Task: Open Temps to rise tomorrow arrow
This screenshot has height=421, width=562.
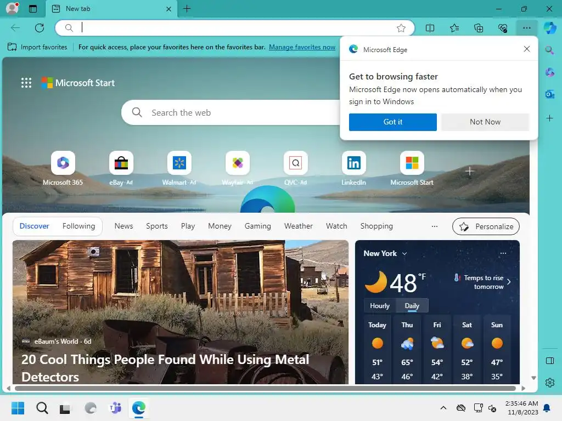Action: pos(509,282)
